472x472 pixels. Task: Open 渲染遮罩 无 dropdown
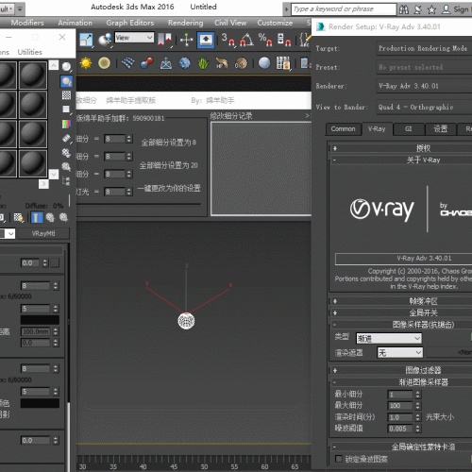400,352
